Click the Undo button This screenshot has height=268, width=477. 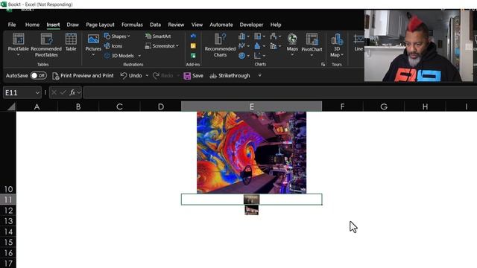point(131,76)
